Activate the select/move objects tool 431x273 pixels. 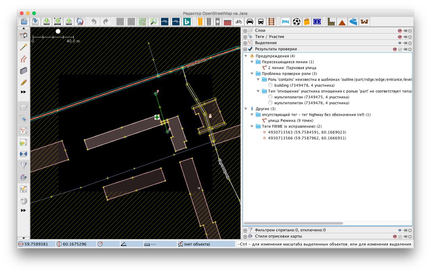point(24,35)
